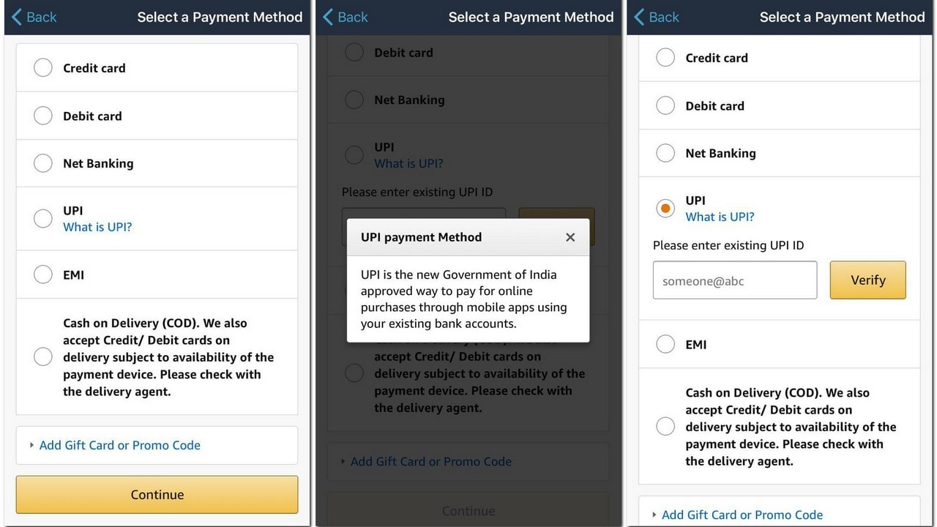Select Credit card radio in left screen
The height and width of the screenshot is (527, 937).
pyautogui.click(x=43, y=68)
